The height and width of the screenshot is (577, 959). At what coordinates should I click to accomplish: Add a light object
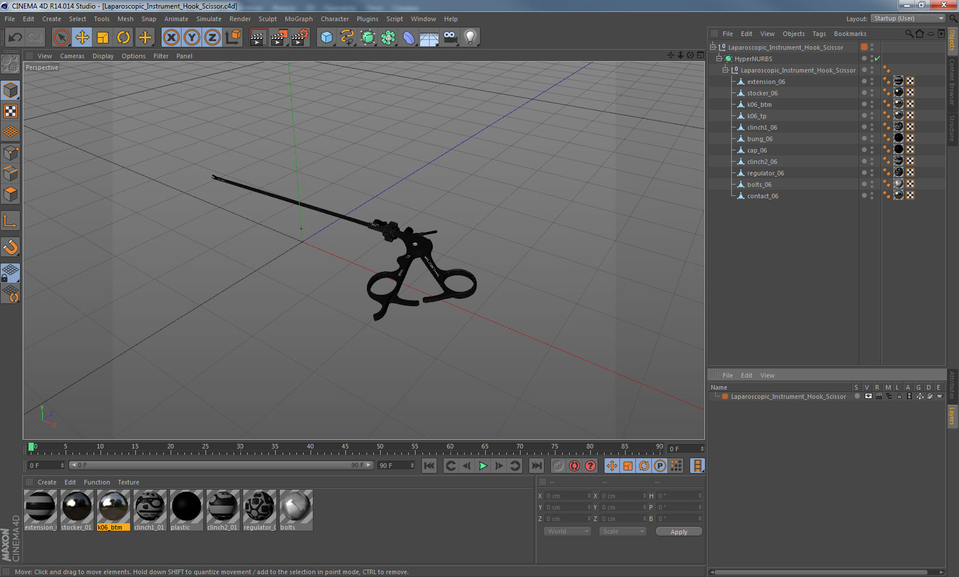click(470, 38)
